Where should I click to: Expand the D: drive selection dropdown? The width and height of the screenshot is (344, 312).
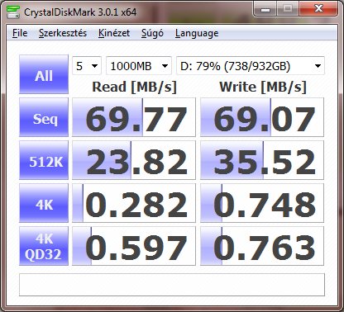(251, 66)
